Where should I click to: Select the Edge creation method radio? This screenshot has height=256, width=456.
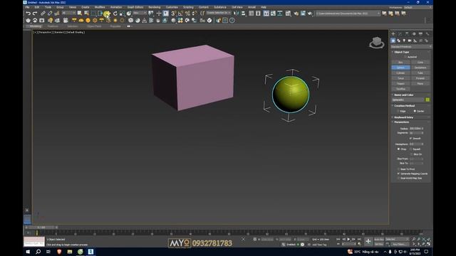pos(398,111)
